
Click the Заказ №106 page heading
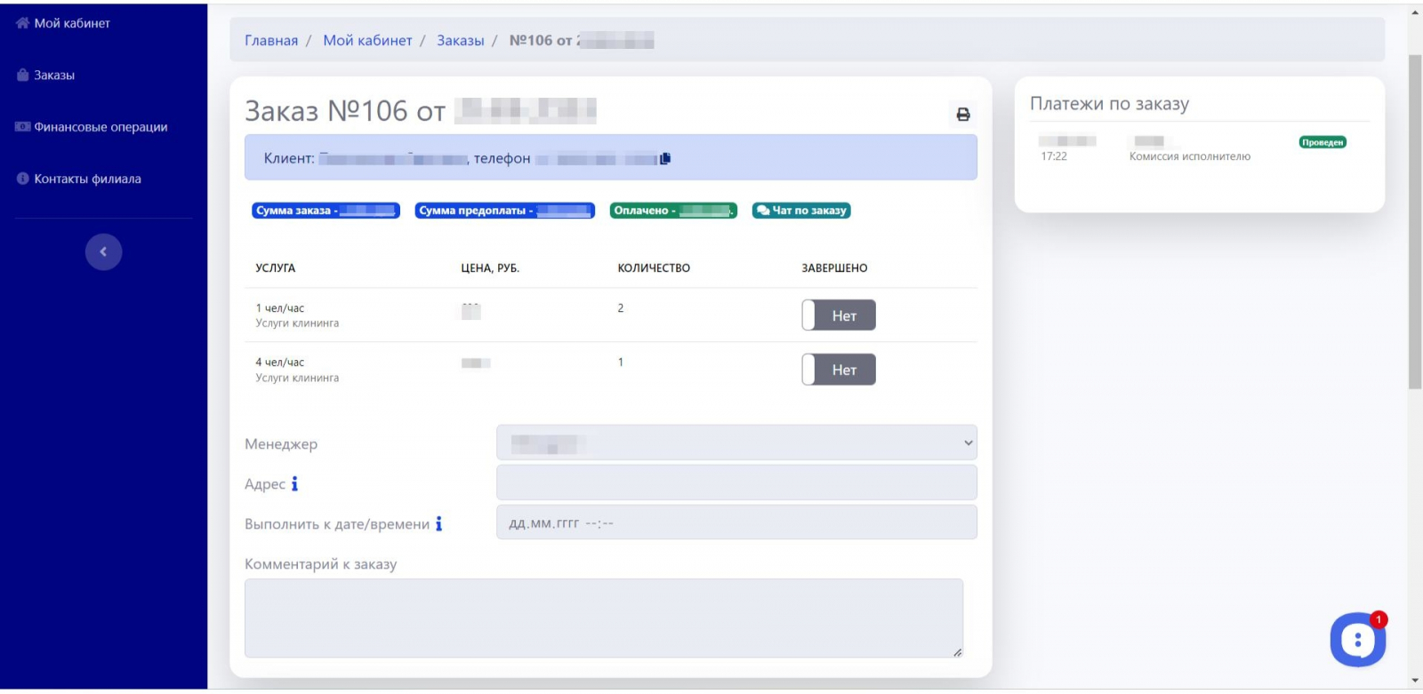pos(421,111)
